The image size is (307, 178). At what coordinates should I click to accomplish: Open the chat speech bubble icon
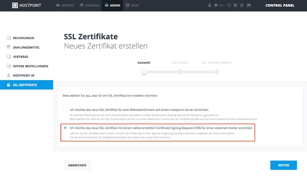tap(216, 5)
